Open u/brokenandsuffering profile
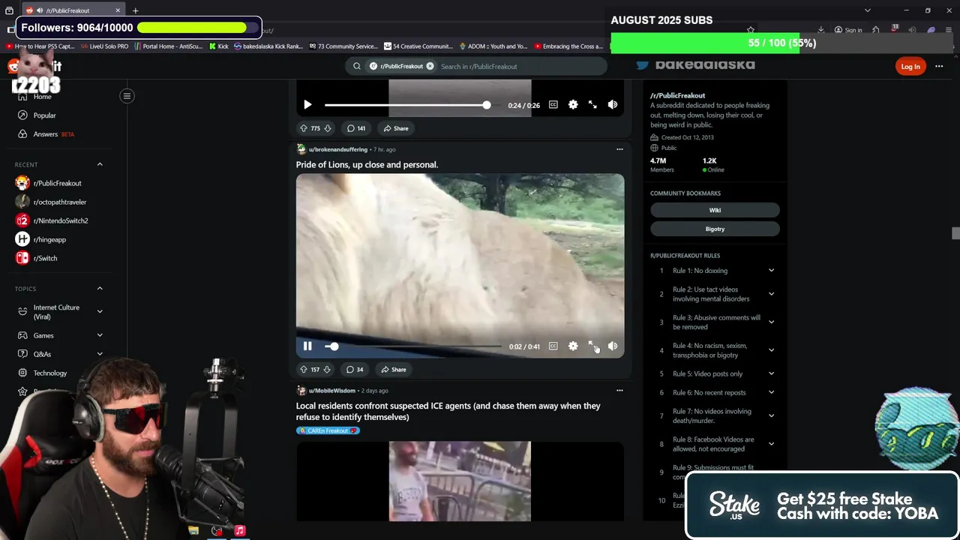The width and height of the screenshot is (960, 540). pos(337,149)
